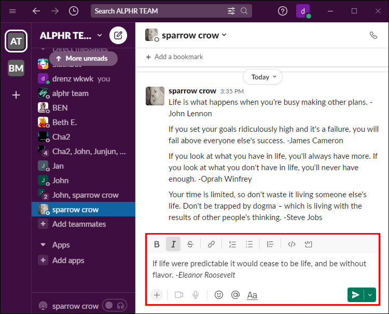Mention someone with the @ icon

(235, 295)
